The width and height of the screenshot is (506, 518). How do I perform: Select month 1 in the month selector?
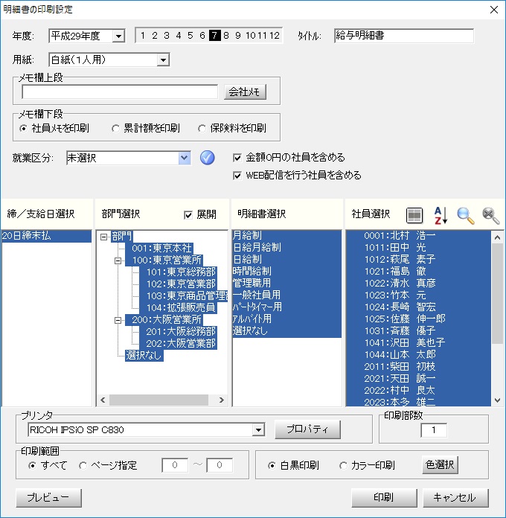[143, 35]
